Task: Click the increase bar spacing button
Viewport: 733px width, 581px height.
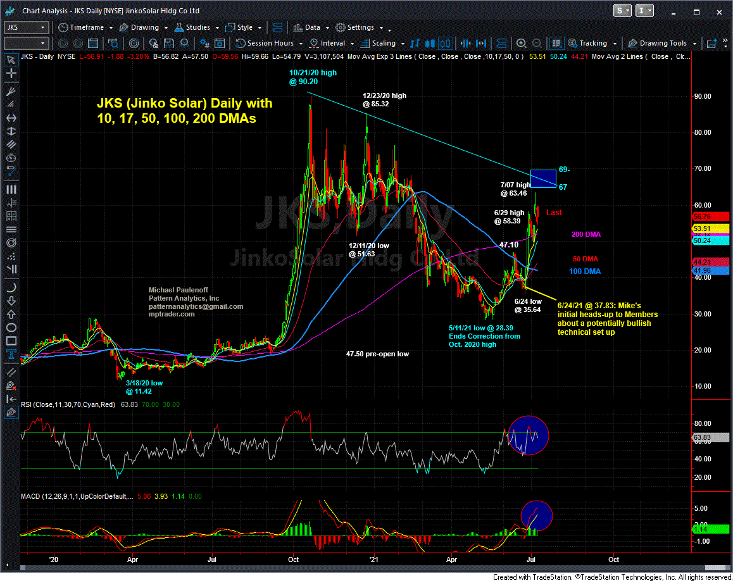Action: tap(481, 44)
